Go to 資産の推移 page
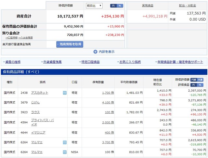This screenshot has width=208, height=158. click(13, 62)
